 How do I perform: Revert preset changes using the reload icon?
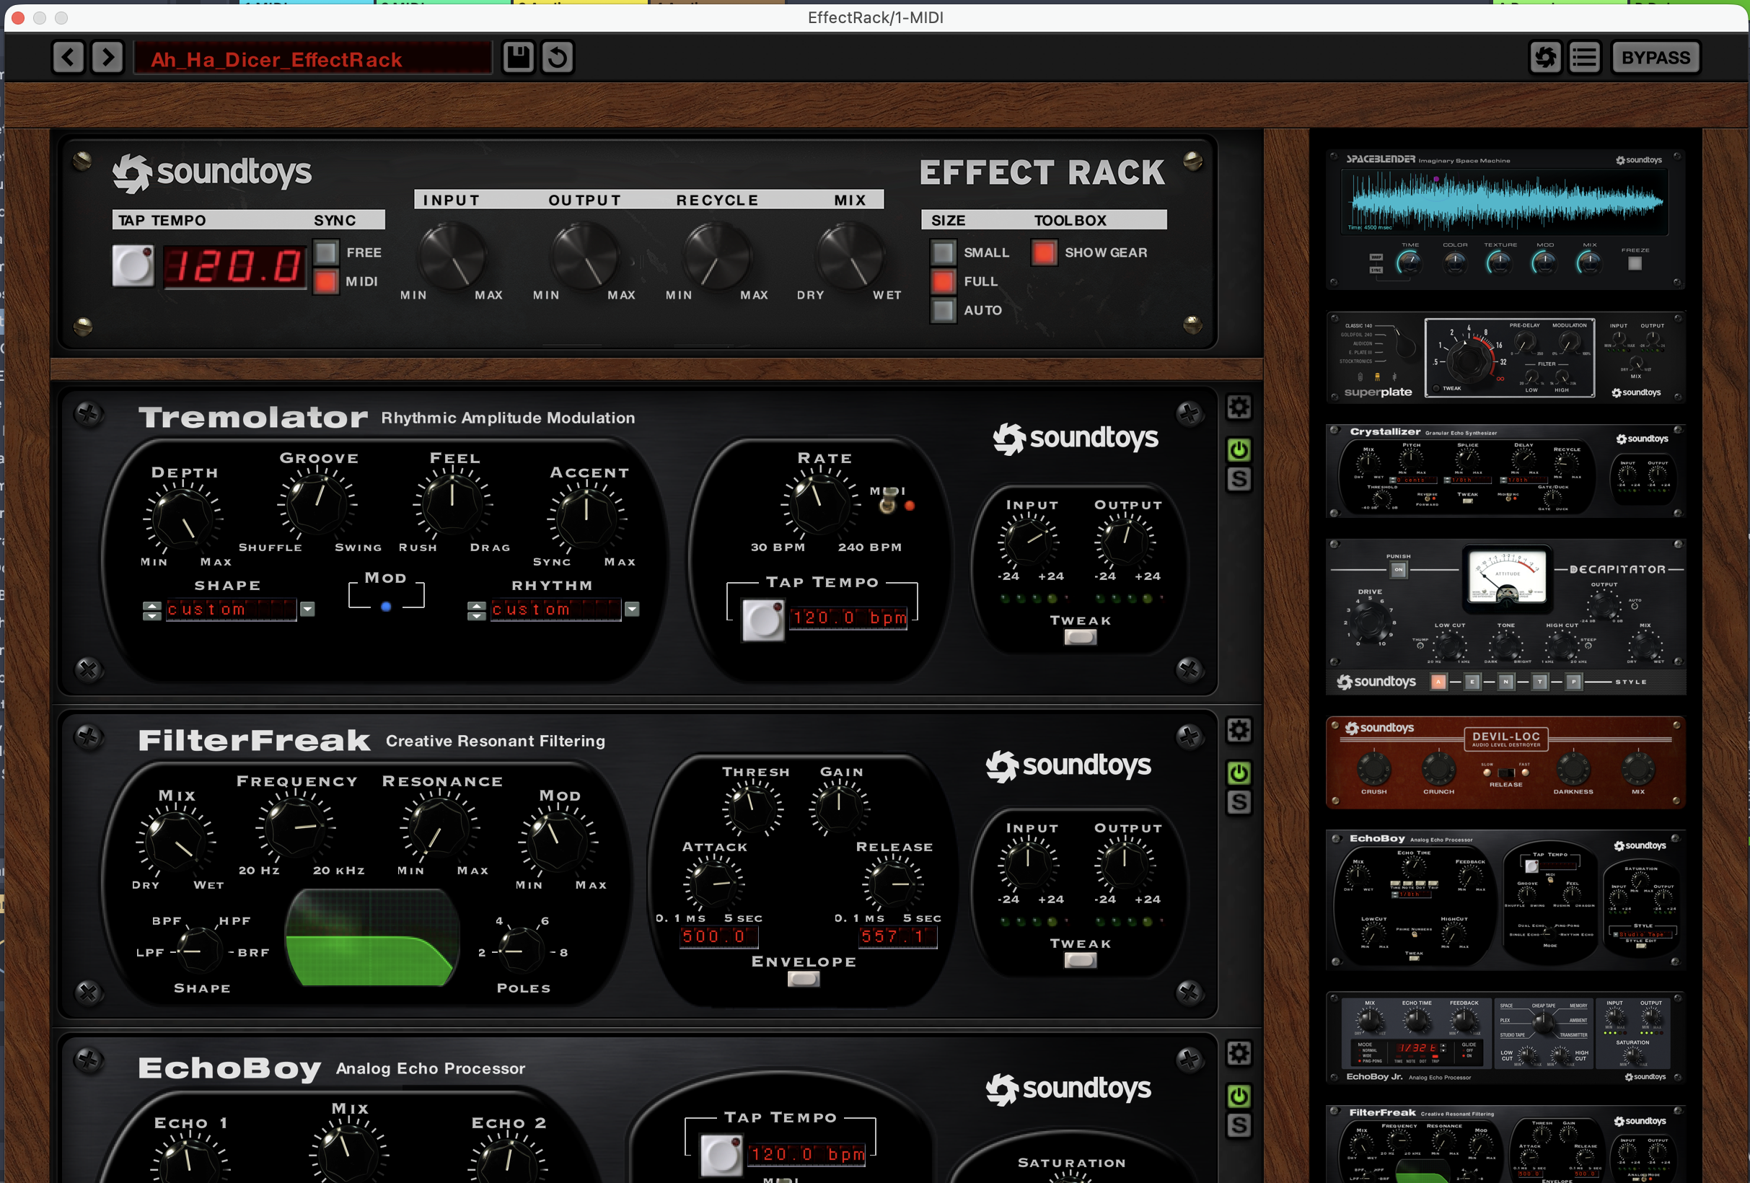tap(557, 57)
